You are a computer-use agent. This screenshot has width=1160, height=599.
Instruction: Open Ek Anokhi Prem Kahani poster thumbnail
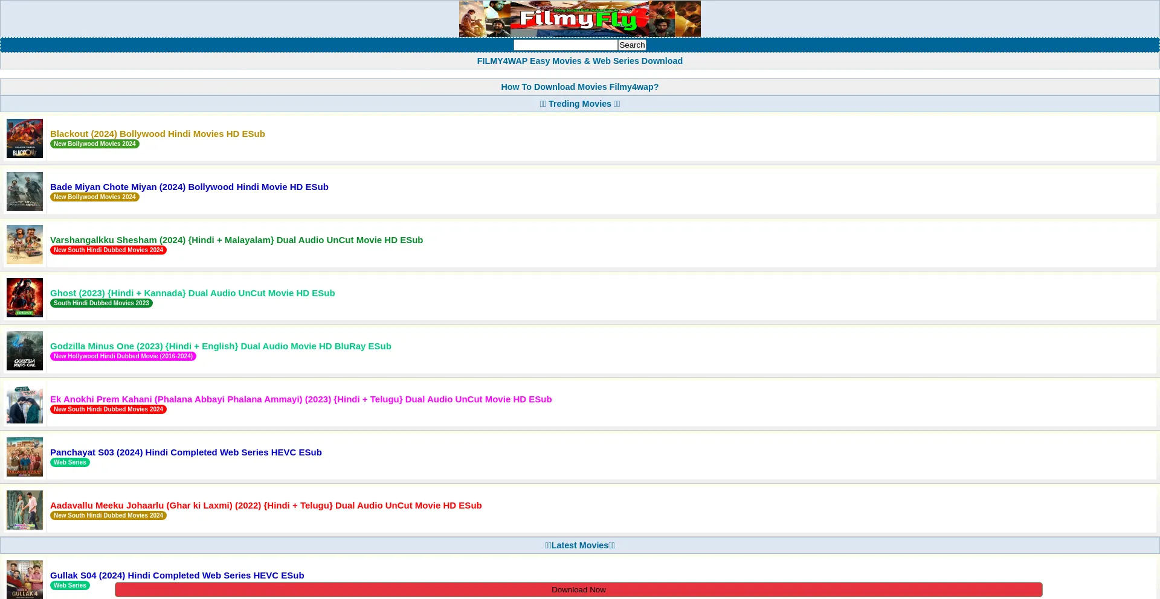click(x=25, y=404)
